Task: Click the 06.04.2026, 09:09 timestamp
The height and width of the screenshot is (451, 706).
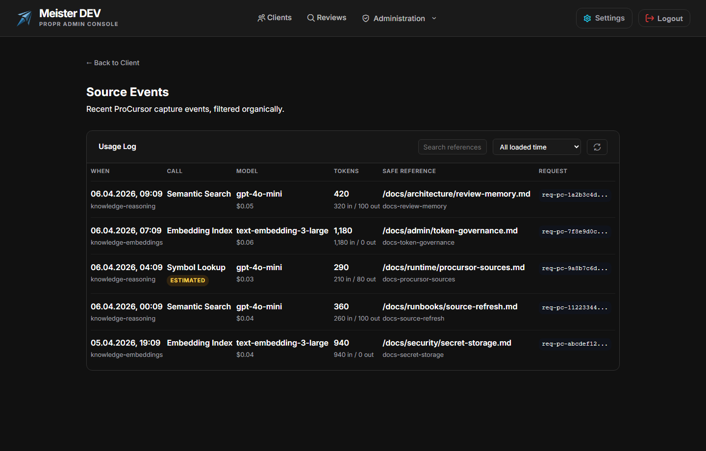Action: [x=126, y=194]
